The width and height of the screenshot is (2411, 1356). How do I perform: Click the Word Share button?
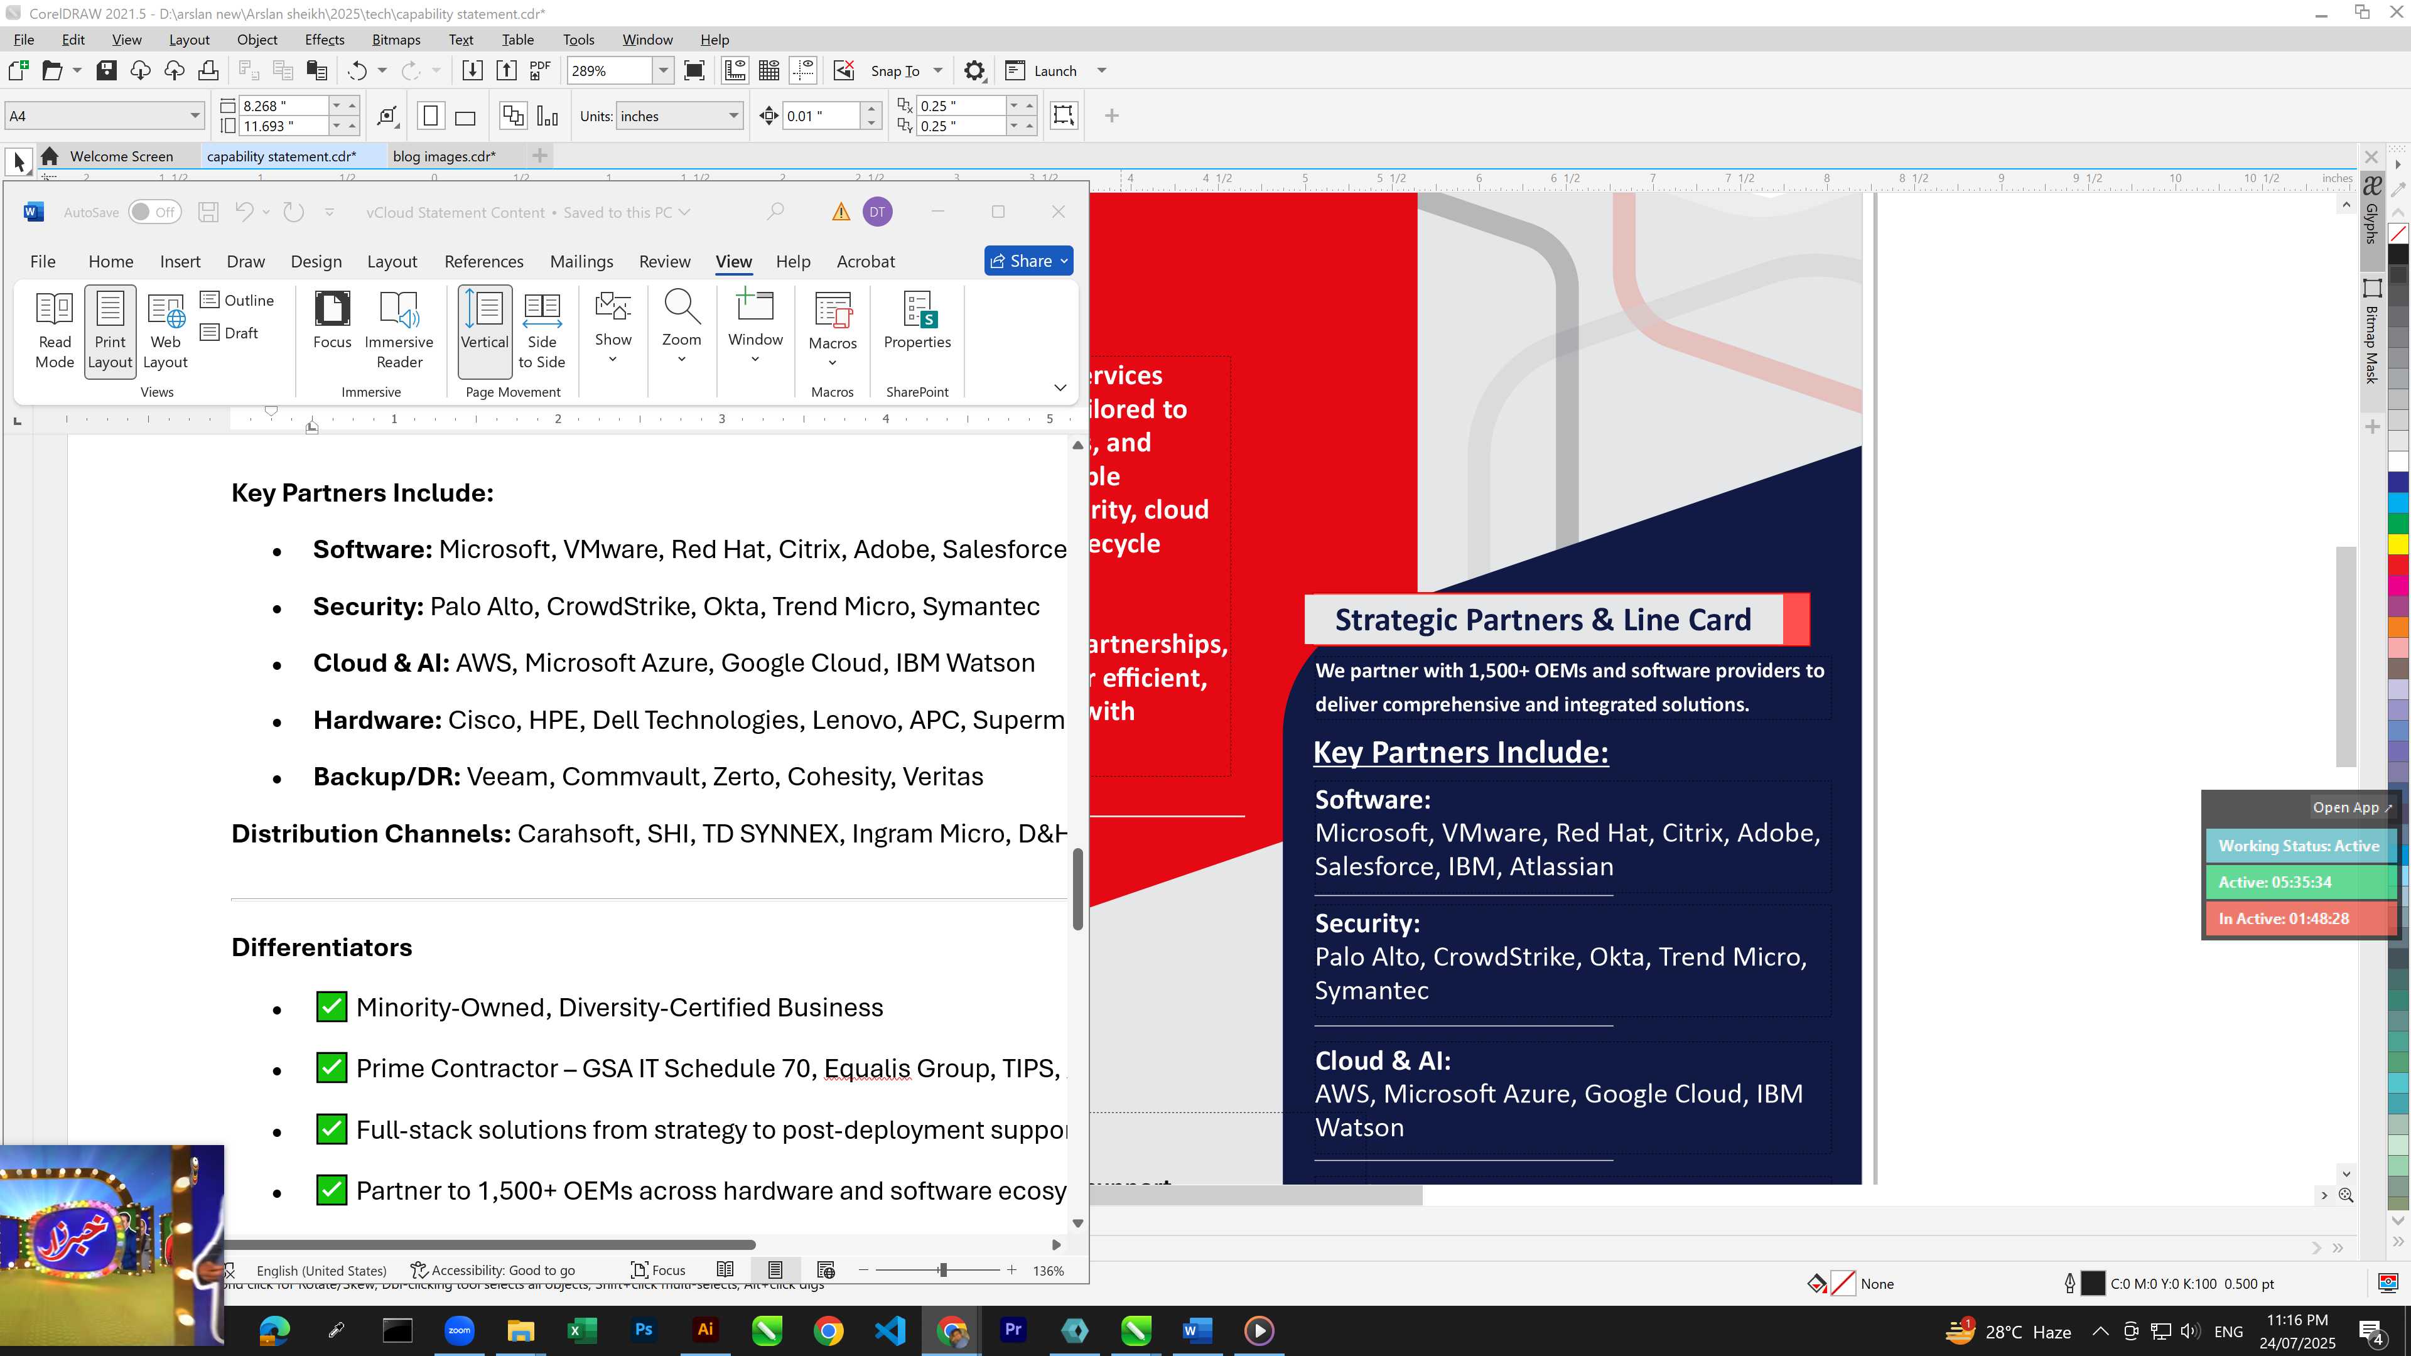pyautogui.click(x=1028, y=261)
